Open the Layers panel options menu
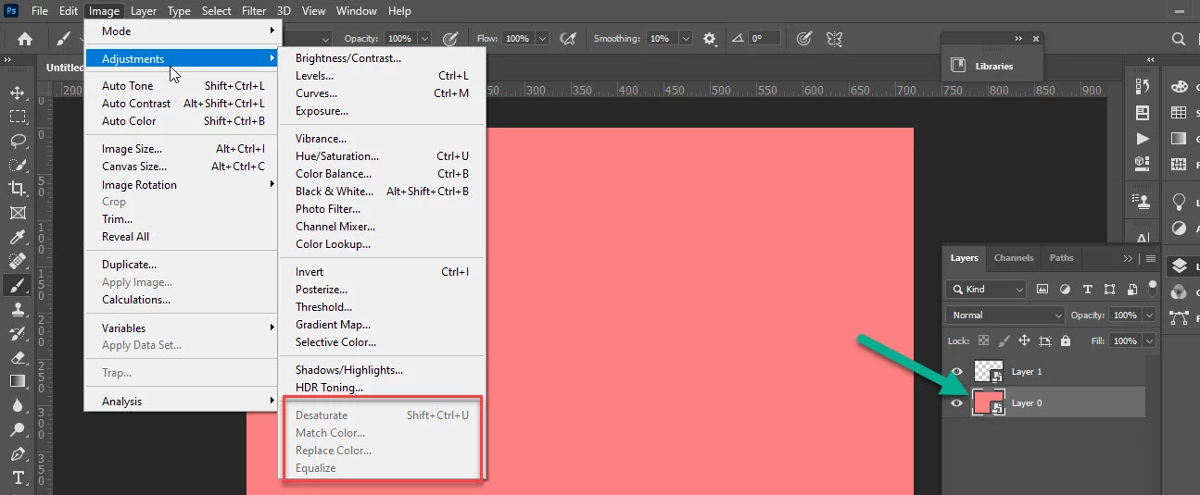 pos(1151,258)
